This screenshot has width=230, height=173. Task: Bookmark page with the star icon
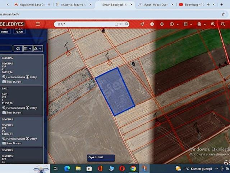[223, 14]
